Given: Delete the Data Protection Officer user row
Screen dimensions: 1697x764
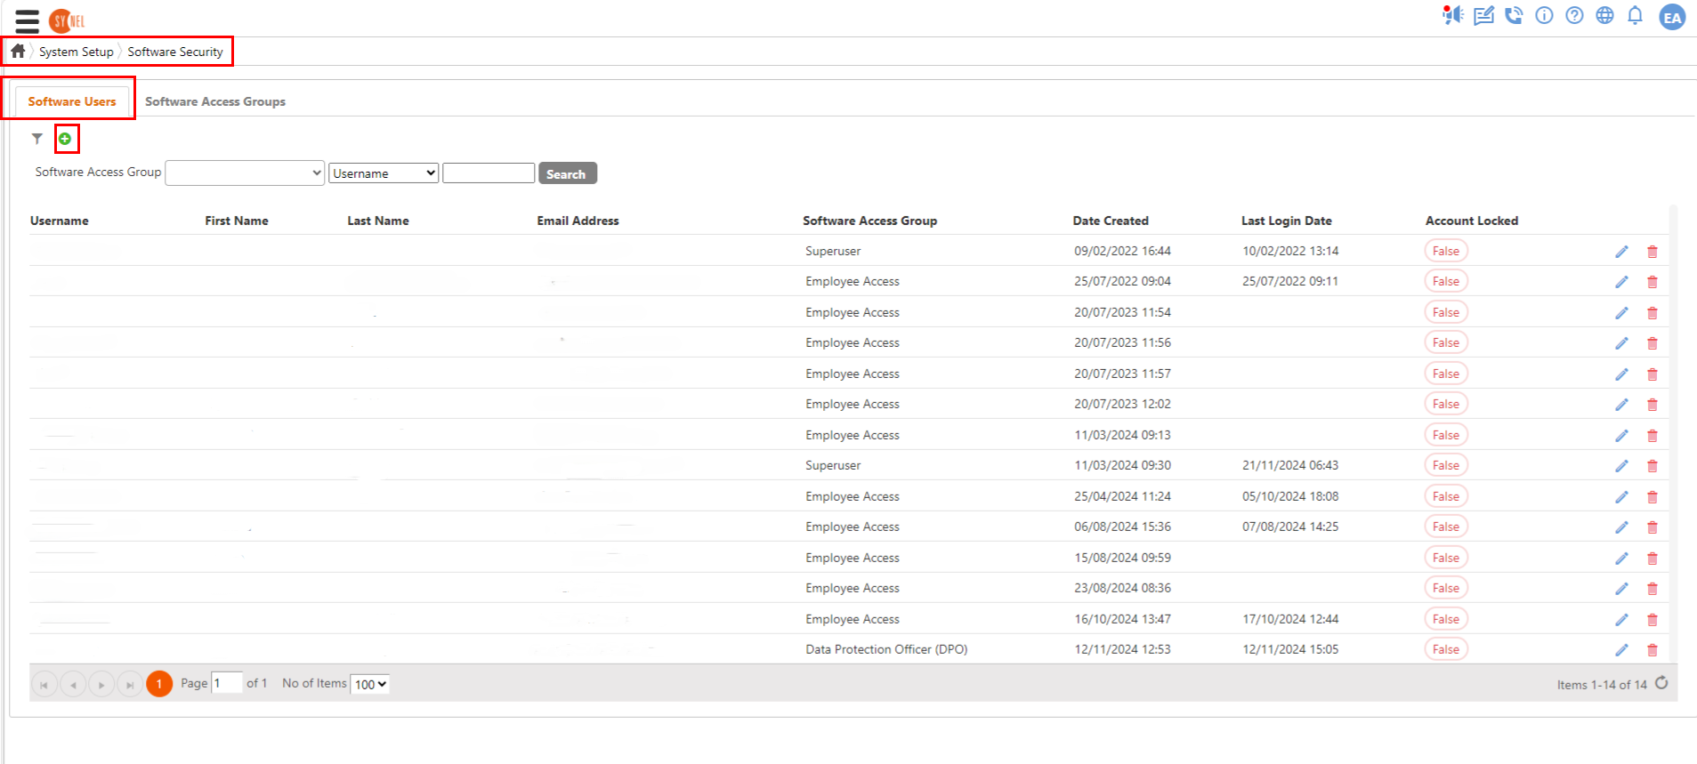Looking at the screenshot, I should click(x=1653, y=650).
